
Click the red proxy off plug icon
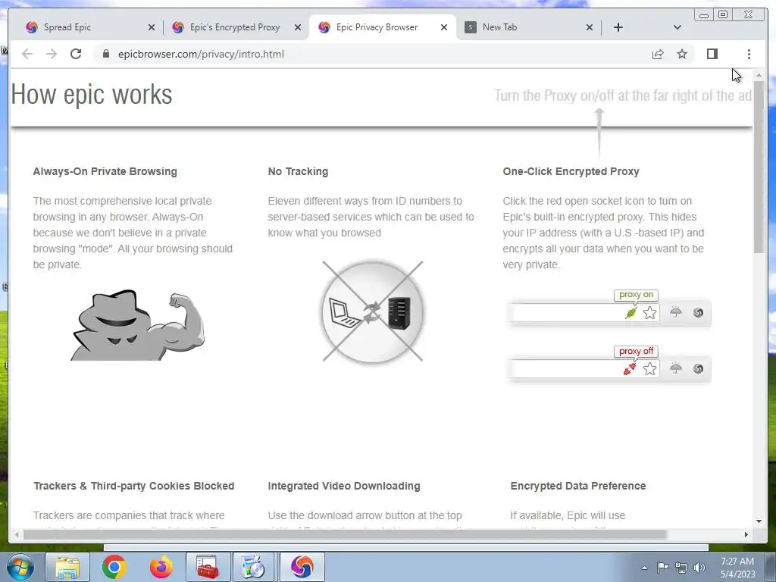pos(630,369)
